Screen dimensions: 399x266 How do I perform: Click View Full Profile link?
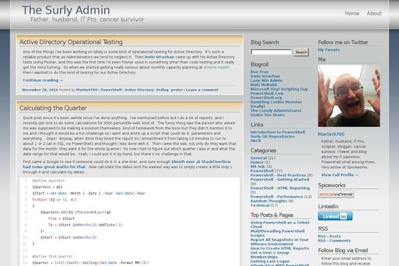tap(340, 175)
